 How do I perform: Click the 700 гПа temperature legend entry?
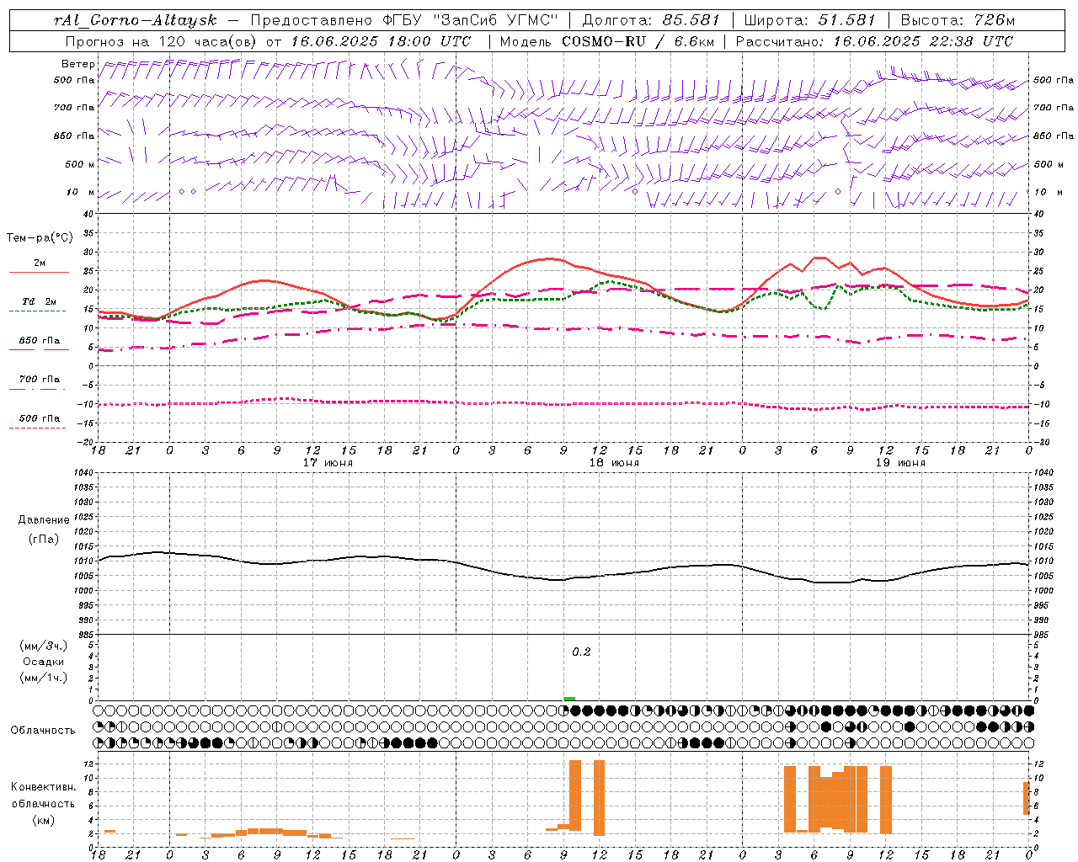point(39,383)
